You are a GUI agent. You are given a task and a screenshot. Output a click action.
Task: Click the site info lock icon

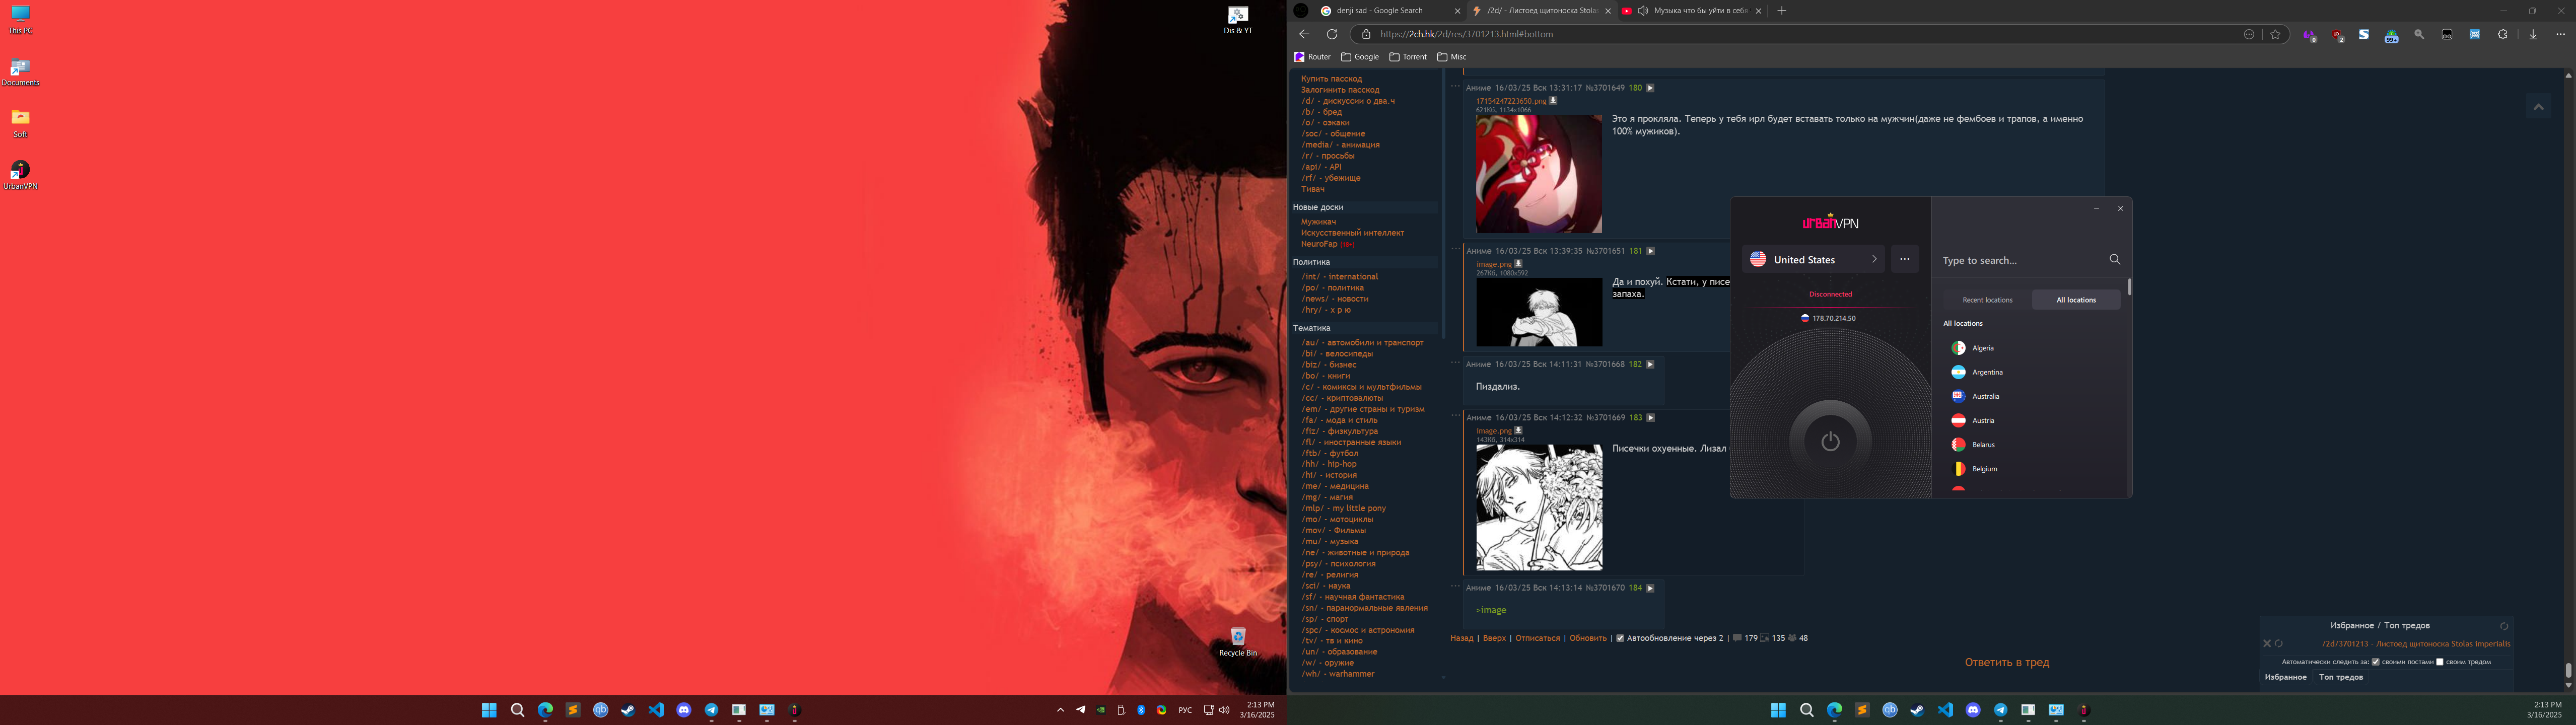[x=1366, y=34]
